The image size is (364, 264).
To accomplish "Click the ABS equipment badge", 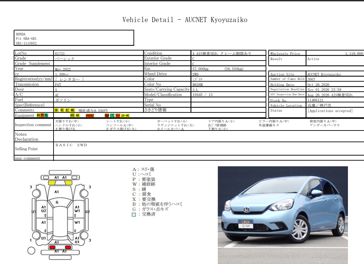I will (x=72, y=115).
